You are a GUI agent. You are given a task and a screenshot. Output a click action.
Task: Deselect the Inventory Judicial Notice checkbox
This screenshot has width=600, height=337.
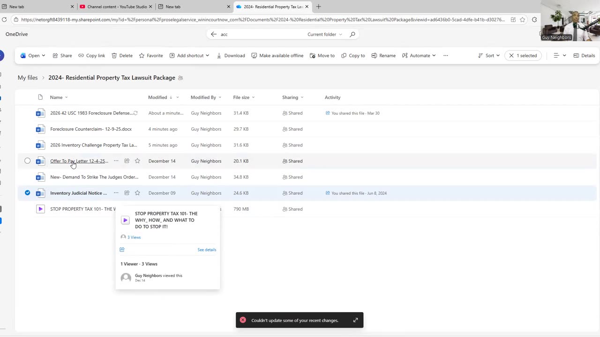27,193
